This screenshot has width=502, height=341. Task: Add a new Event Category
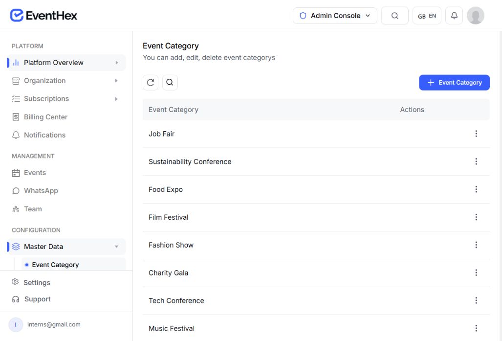[454, 82]
